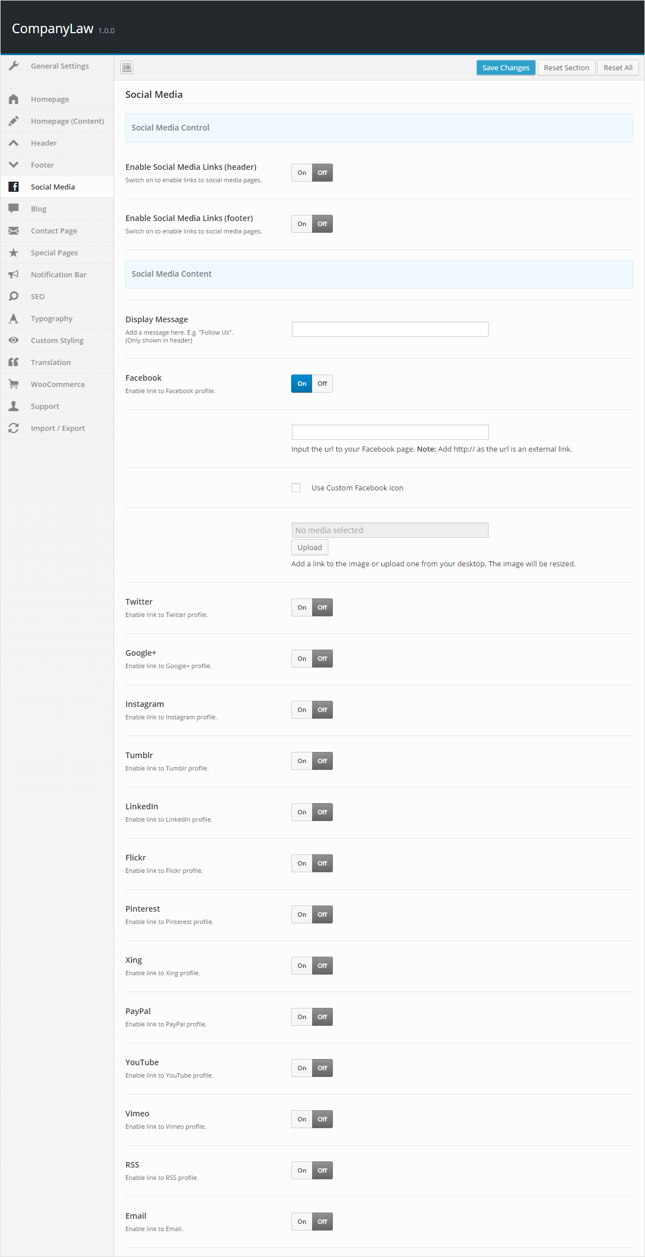Click the Upload button for Facebook icon
The image size is (645, 1257).
(x=310, y=547)
